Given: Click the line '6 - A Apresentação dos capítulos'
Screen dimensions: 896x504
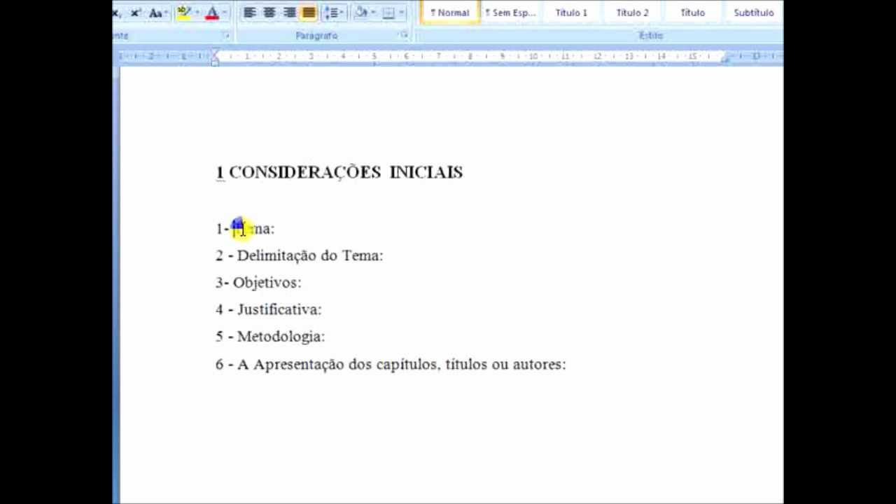Looking at the screenshot, I should 391,364.
